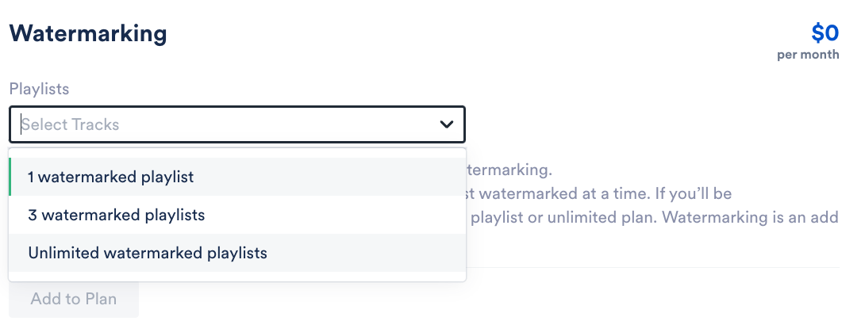Click the dropdown chevron arrow icon
The height and width of the screenshot is (336, 865).
tap(447, 124)
